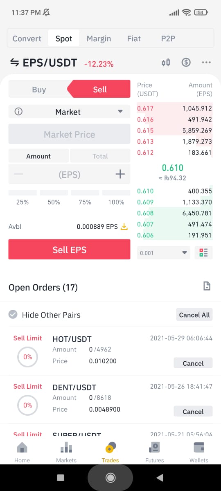Cancel the HOT/USDT sell limit order
The width and height of the screenshot is (221, 491).
[193, 363]
